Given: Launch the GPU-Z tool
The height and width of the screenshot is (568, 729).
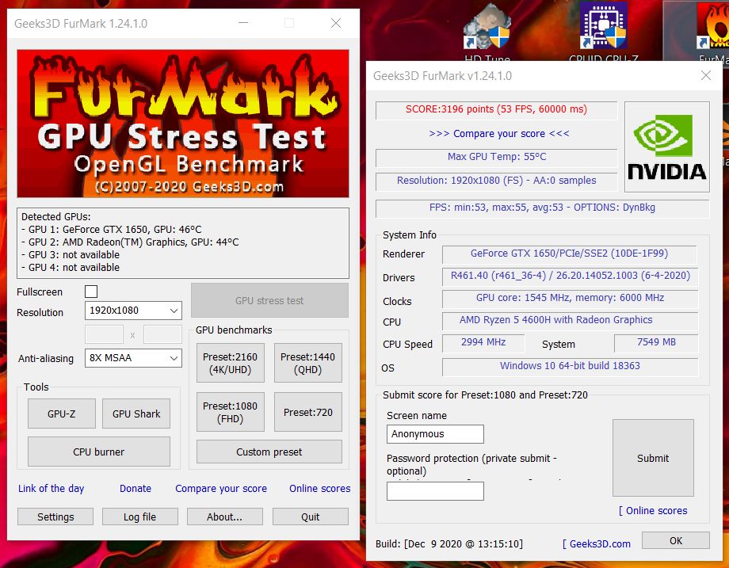Looking at the screenshot, I should click(x=61, y=414).
